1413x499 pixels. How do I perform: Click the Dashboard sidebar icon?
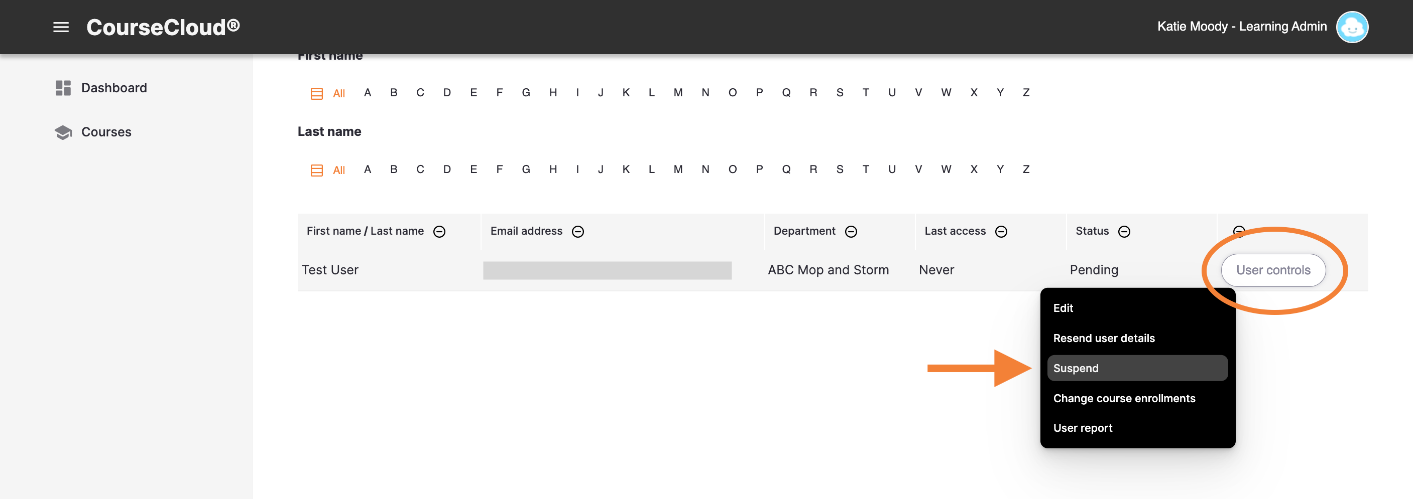tap(63, 87)
